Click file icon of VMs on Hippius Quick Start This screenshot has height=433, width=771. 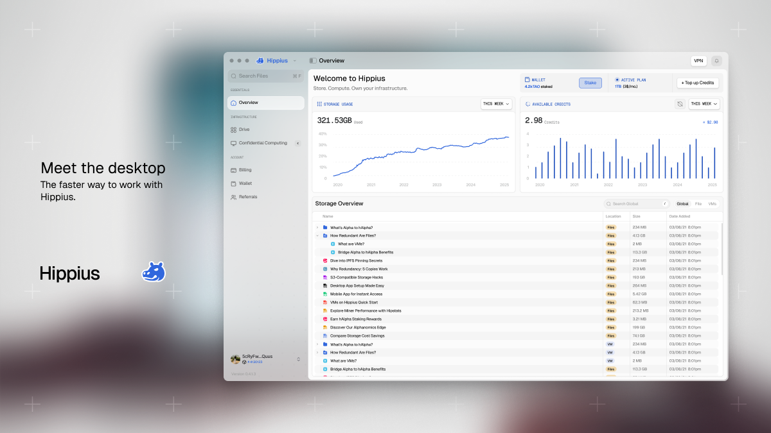325,302
